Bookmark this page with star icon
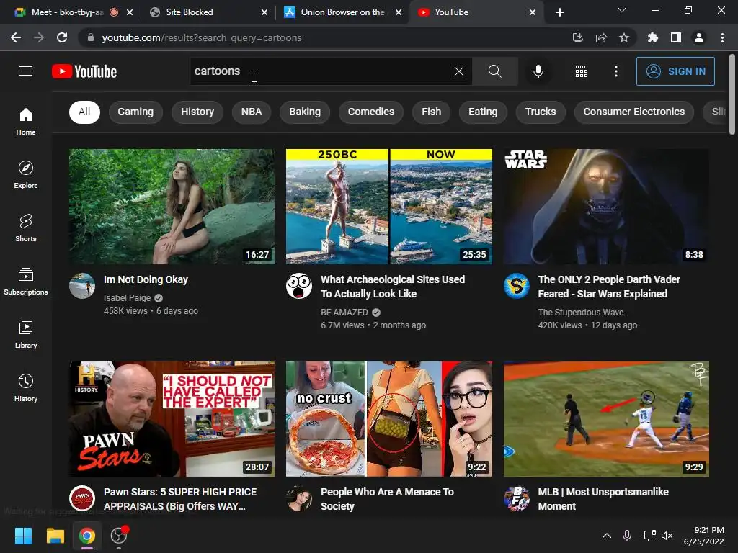The height and width of the screenshot is (553, 738). (x=624, y=37)
